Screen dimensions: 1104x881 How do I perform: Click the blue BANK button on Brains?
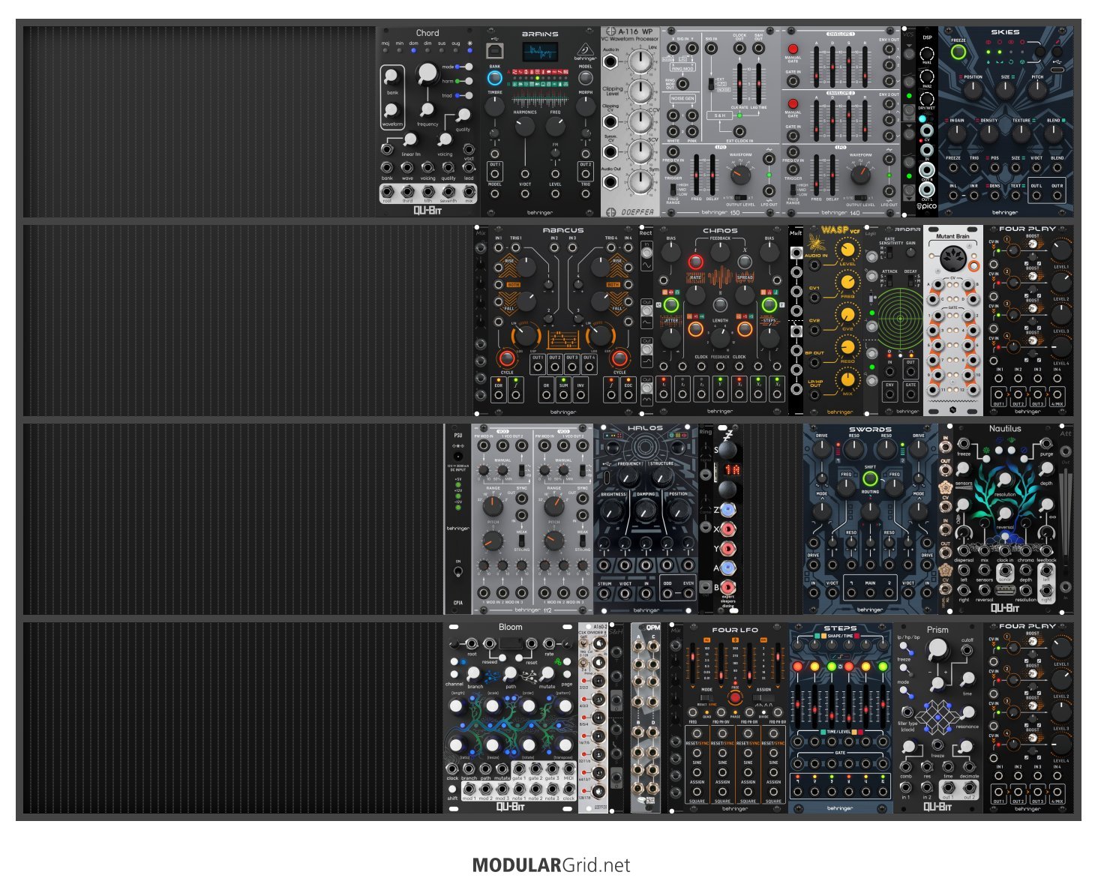click(x=495, y=77)
